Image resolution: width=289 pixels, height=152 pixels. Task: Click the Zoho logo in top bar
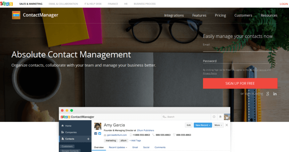[6, 4]
